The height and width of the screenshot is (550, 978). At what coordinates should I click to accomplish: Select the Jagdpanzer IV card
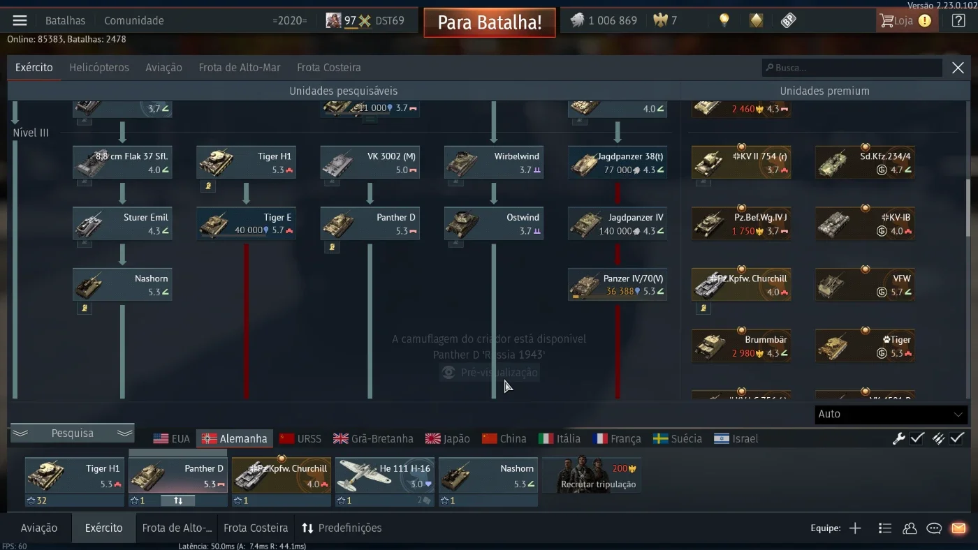pyautogui.click(x=618, y=223)
